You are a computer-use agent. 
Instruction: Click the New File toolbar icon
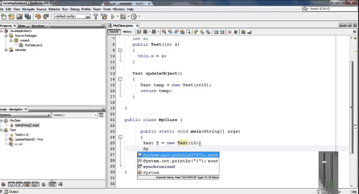(3, 17)
